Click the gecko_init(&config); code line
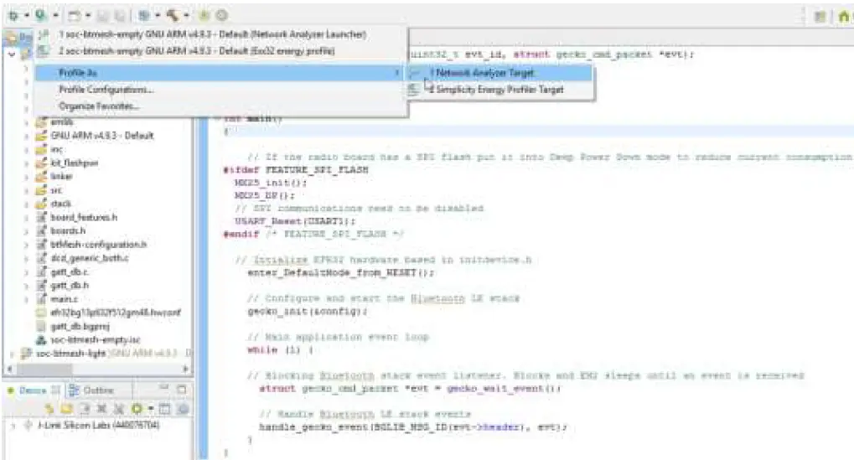854x460 pixels. click(308, 312)
